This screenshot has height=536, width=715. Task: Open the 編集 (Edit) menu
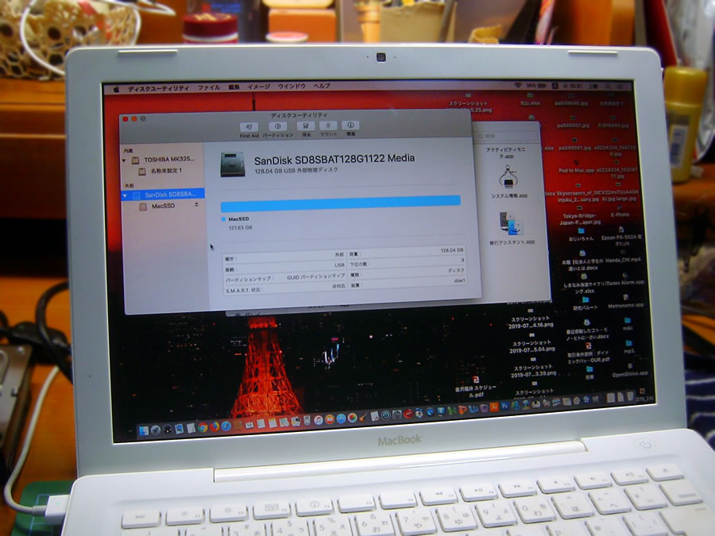click(x=234, y=87)
